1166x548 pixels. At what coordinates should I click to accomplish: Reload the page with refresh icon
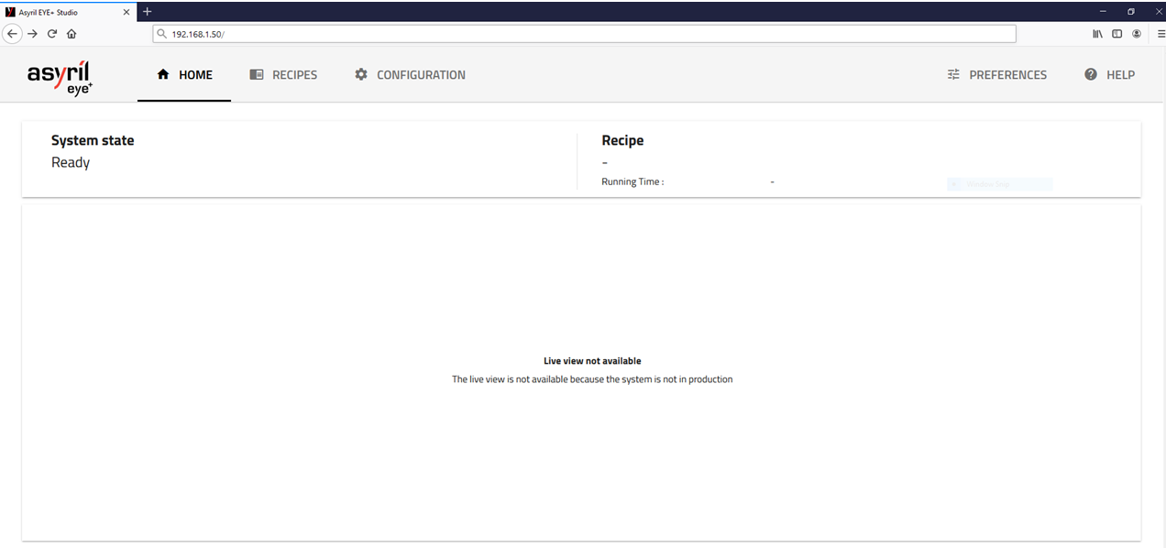[52, 34]
